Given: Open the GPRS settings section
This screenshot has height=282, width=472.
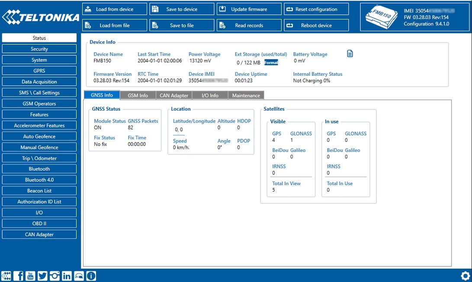Looking at the screenshot, I should coord(39,70).
